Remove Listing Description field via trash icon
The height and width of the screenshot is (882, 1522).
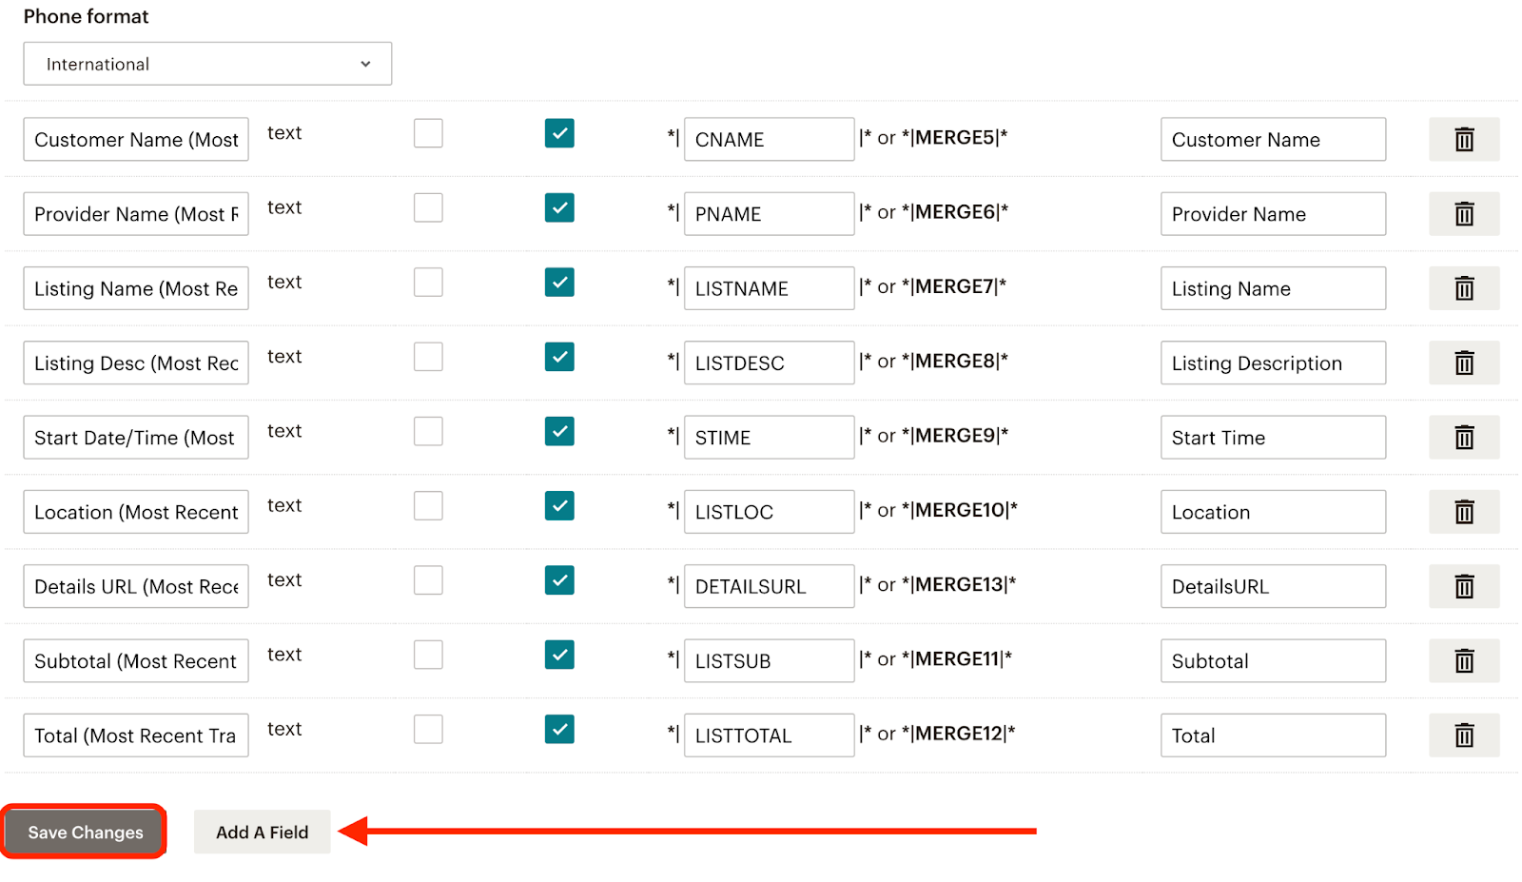[x=1464, y=363]
